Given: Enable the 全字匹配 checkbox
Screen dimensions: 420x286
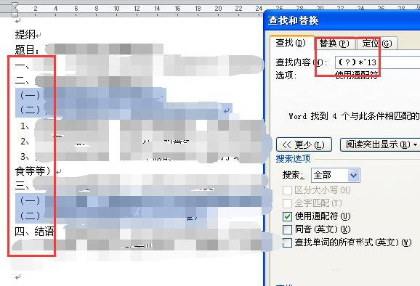Looking at the screenshot, I should [x=287, y=203].
